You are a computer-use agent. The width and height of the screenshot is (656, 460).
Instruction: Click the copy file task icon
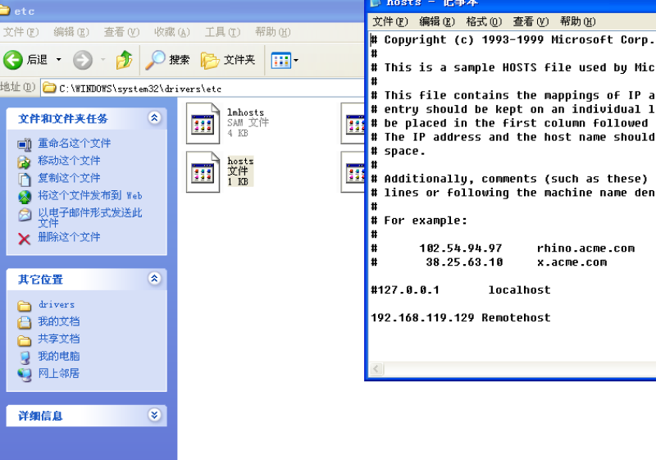[25, 180]
